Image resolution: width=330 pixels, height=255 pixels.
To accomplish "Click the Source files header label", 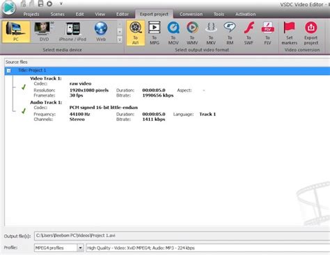I will 17,62.
